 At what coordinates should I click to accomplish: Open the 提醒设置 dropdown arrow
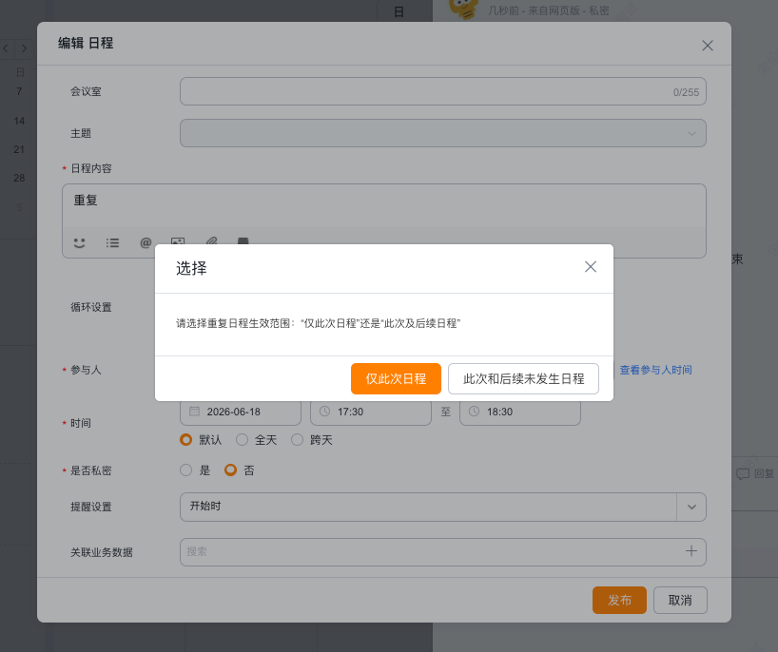click(x=691, y=507)
